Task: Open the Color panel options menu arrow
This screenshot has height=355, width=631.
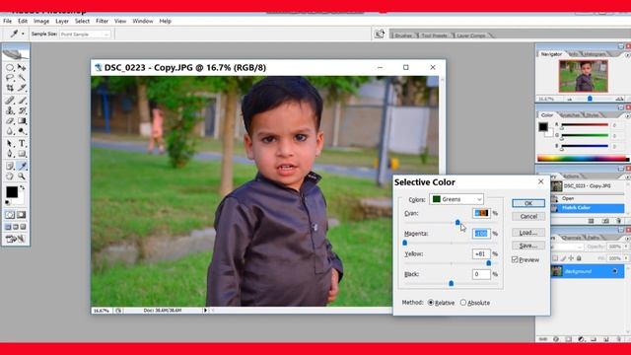Action: (627, 116)
